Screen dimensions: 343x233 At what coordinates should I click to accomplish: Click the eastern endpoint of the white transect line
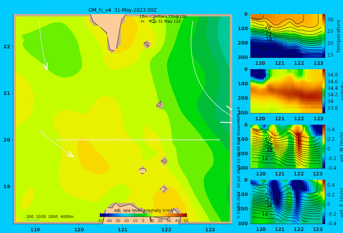click(x=219, y=140)
